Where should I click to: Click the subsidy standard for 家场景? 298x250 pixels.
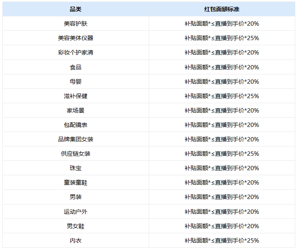coord(222,111)
